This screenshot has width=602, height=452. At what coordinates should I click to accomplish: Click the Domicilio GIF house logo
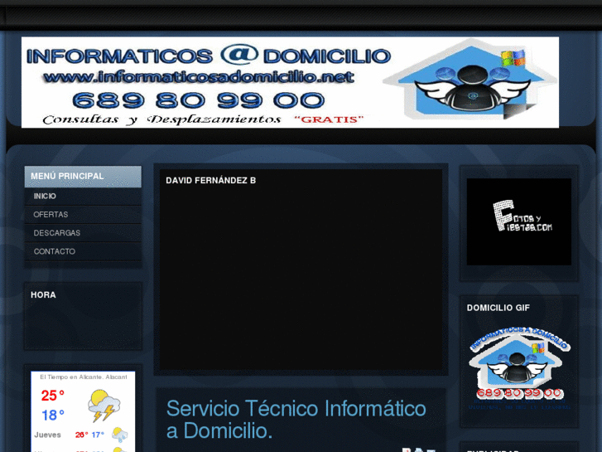(519, 367)
